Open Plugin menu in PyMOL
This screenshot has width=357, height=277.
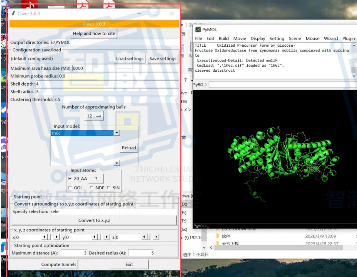click(x=348, y=39)
